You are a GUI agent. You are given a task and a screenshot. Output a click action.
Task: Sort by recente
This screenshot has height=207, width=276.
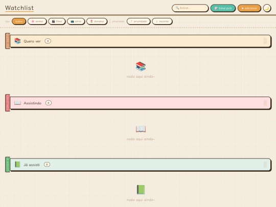click(x=162, y=21)
